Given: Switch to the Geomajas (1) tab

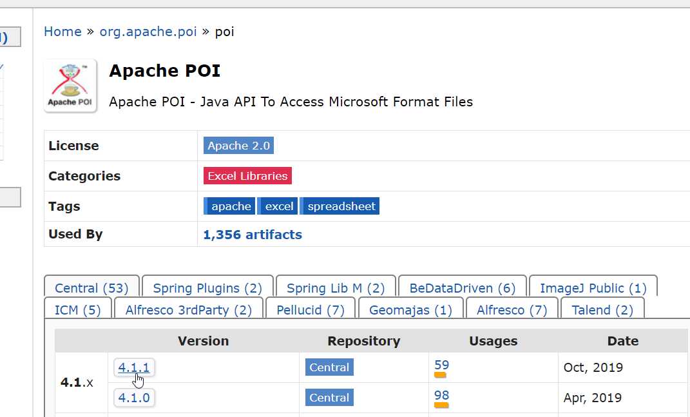Looking at the screenshot, I should pos(410,310).
